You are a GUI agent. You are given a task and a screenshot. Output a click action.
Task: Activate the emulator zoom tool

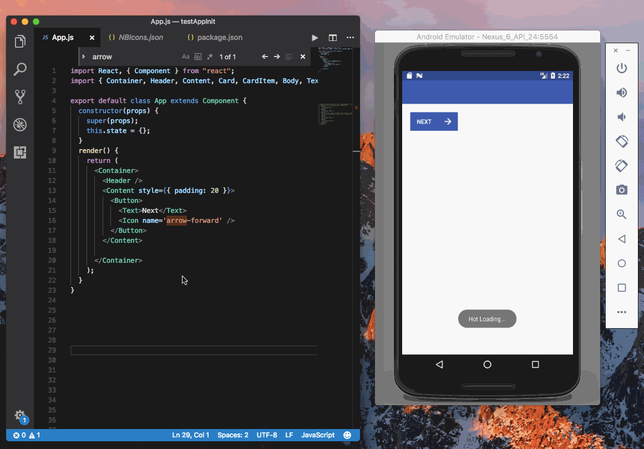(621, 214)
